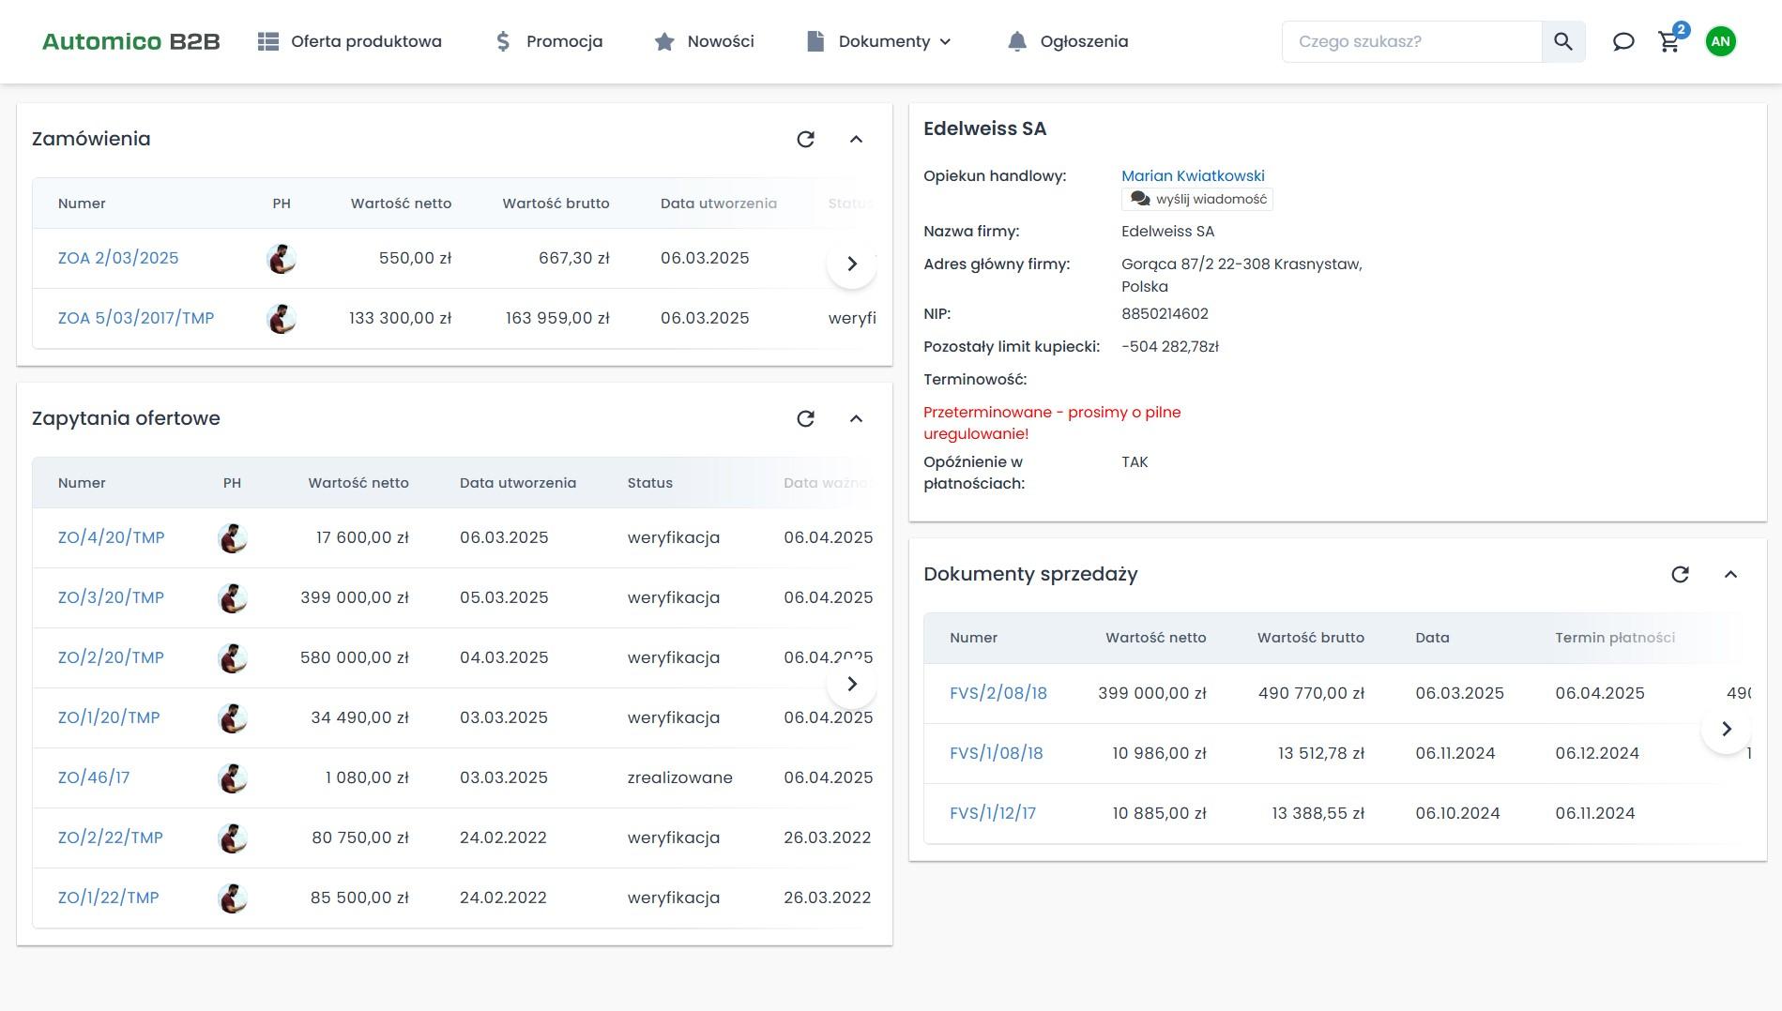The height and width of the screenshot is (1011, 1782).
Task: Click the search magnifier icon
Action: (1562, 41)
